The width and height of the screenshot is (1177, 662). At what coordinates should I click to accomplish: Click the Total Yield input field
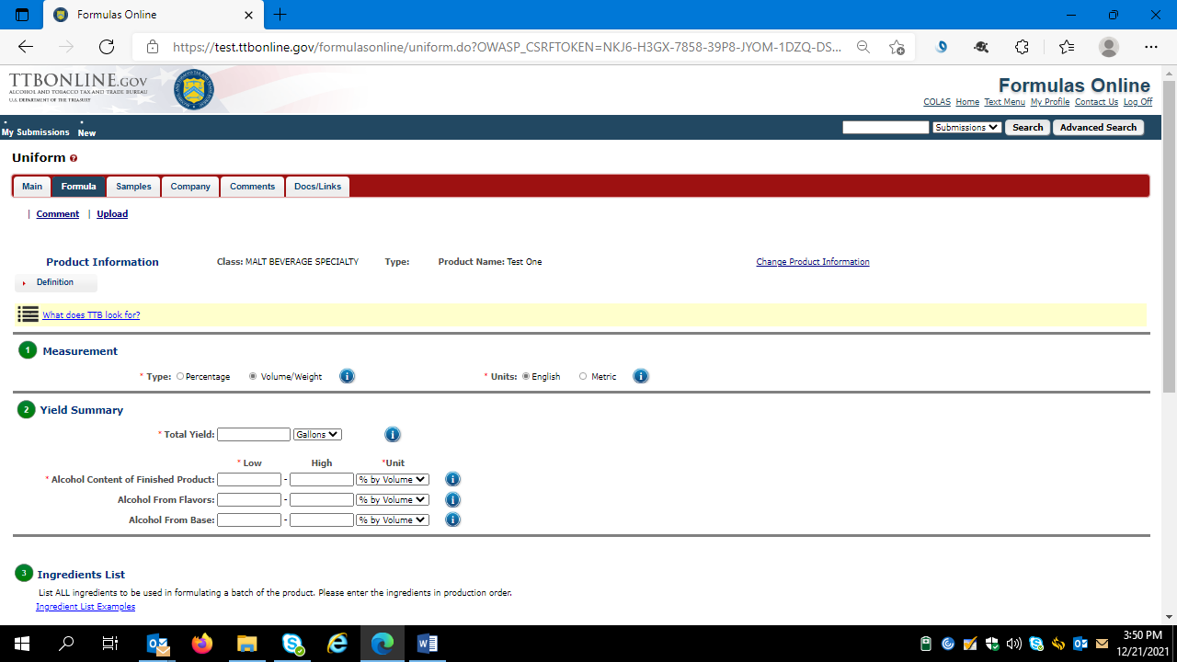(254, 434)
